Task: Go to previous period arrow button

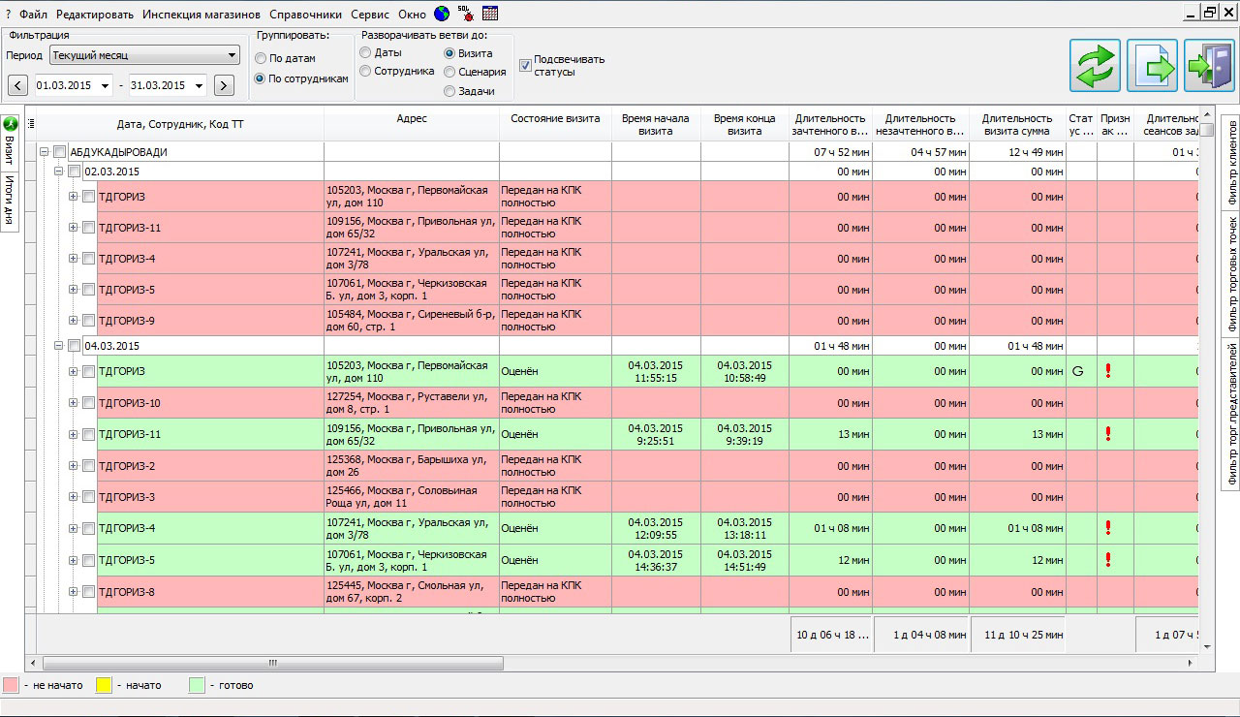Action: (x=17, y=85)
